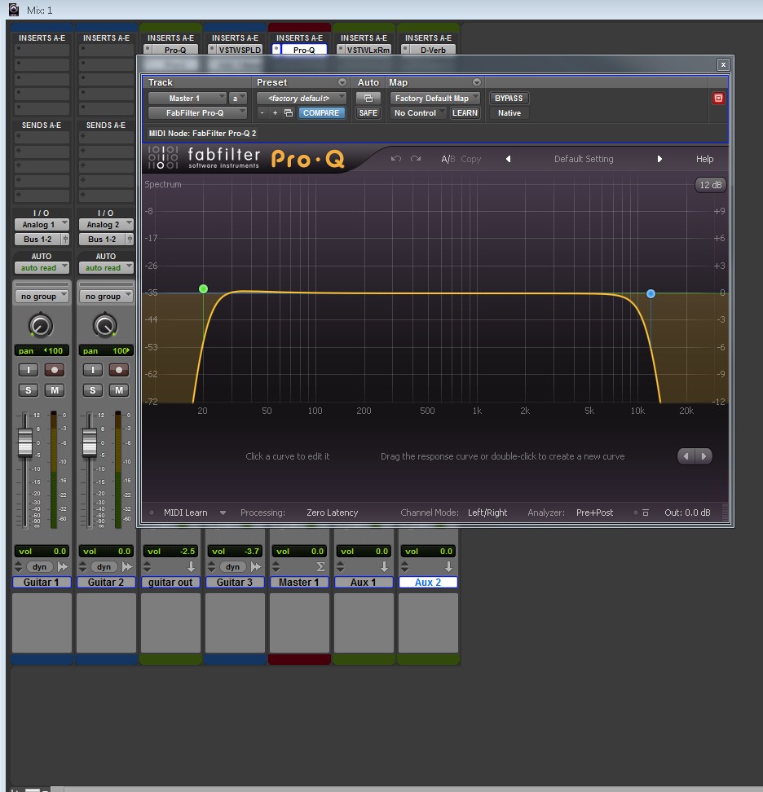Click the Bus 1-2 output plus icon on Guitar 1
This screenshot has height=792, width=763.
(64, 240)
